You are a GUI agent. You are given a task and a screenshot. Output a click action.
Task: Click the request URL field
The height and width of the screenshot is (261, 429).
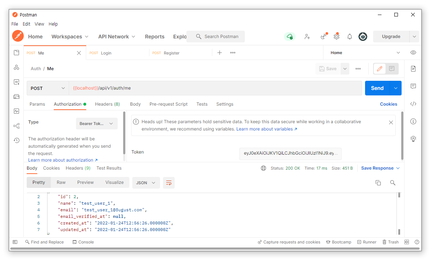[x=215, y=88]
